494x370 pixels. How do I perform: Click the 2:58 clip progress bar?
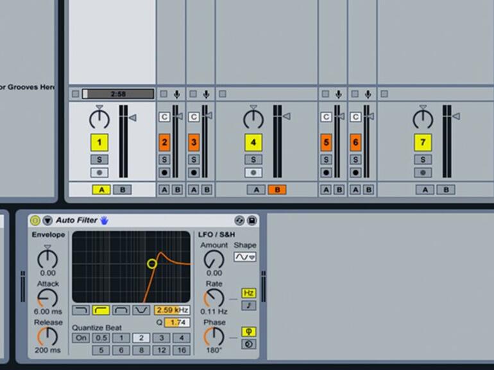pos(118,94)
